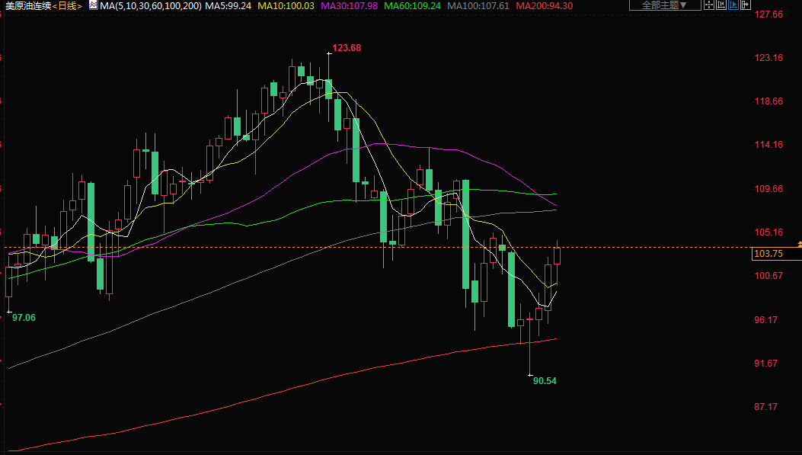Click the 美原油连续 instrument name
This screenshot has width=802, height=455.
tap(27, 5)
